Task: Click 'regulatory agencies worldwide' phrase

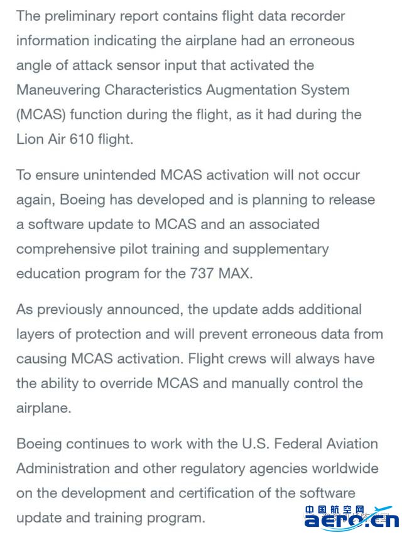Action: tap(279, 468)
